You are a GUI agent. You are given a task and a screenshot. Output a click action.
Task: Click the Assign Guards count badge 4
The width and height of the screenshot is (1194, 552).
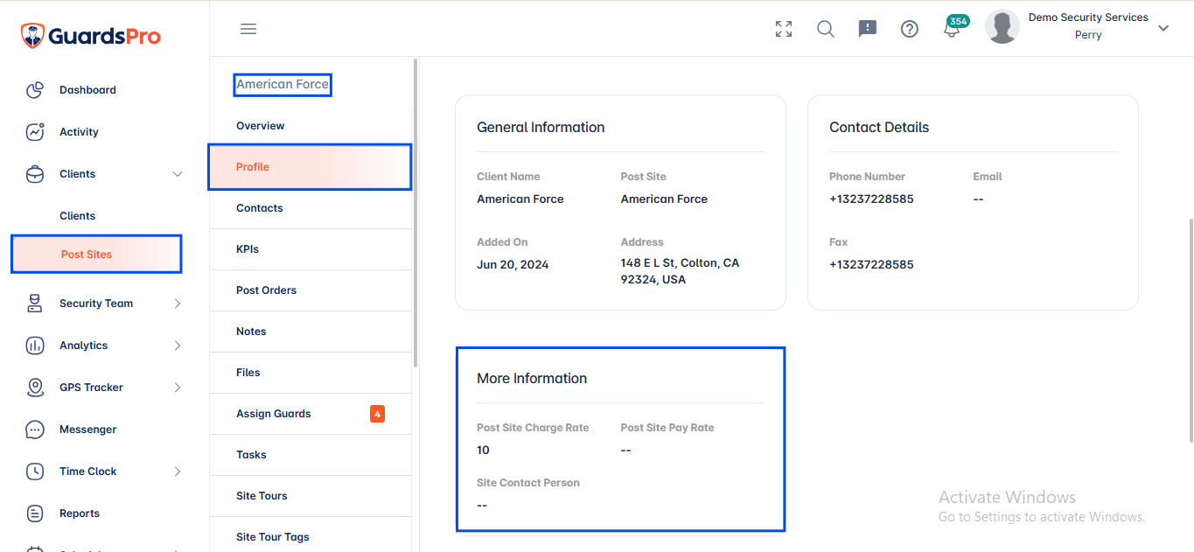377,414
